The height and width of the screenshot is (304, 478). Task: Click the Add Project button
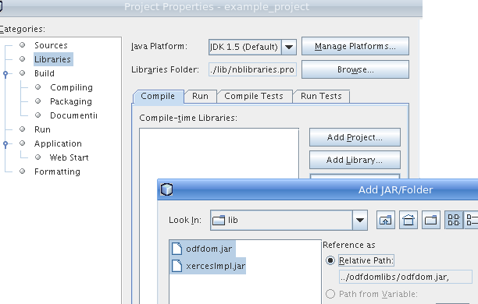[x=355, y=137]
